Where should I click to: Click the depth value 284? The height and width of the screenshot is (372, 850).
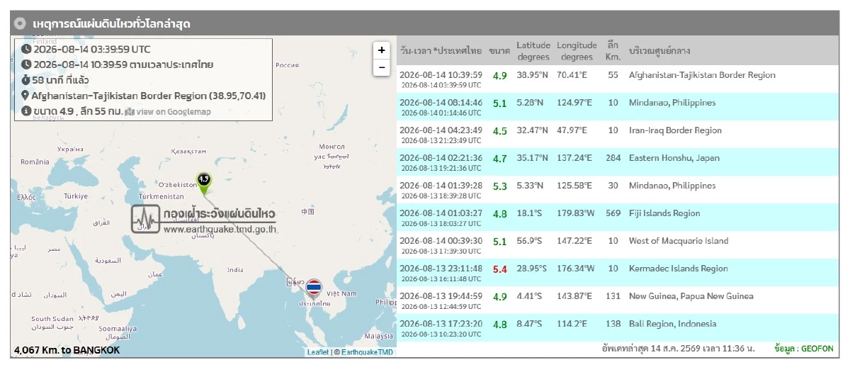pos(613,158)
